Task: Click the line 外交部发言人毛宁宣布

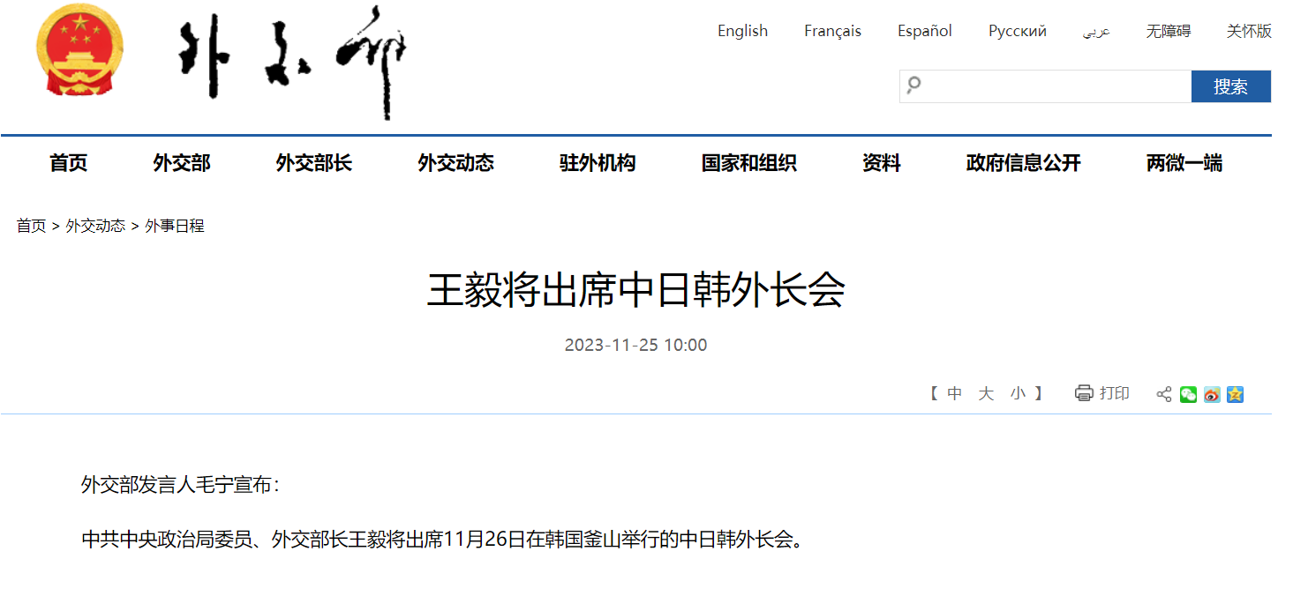Action: click(180, 485)
